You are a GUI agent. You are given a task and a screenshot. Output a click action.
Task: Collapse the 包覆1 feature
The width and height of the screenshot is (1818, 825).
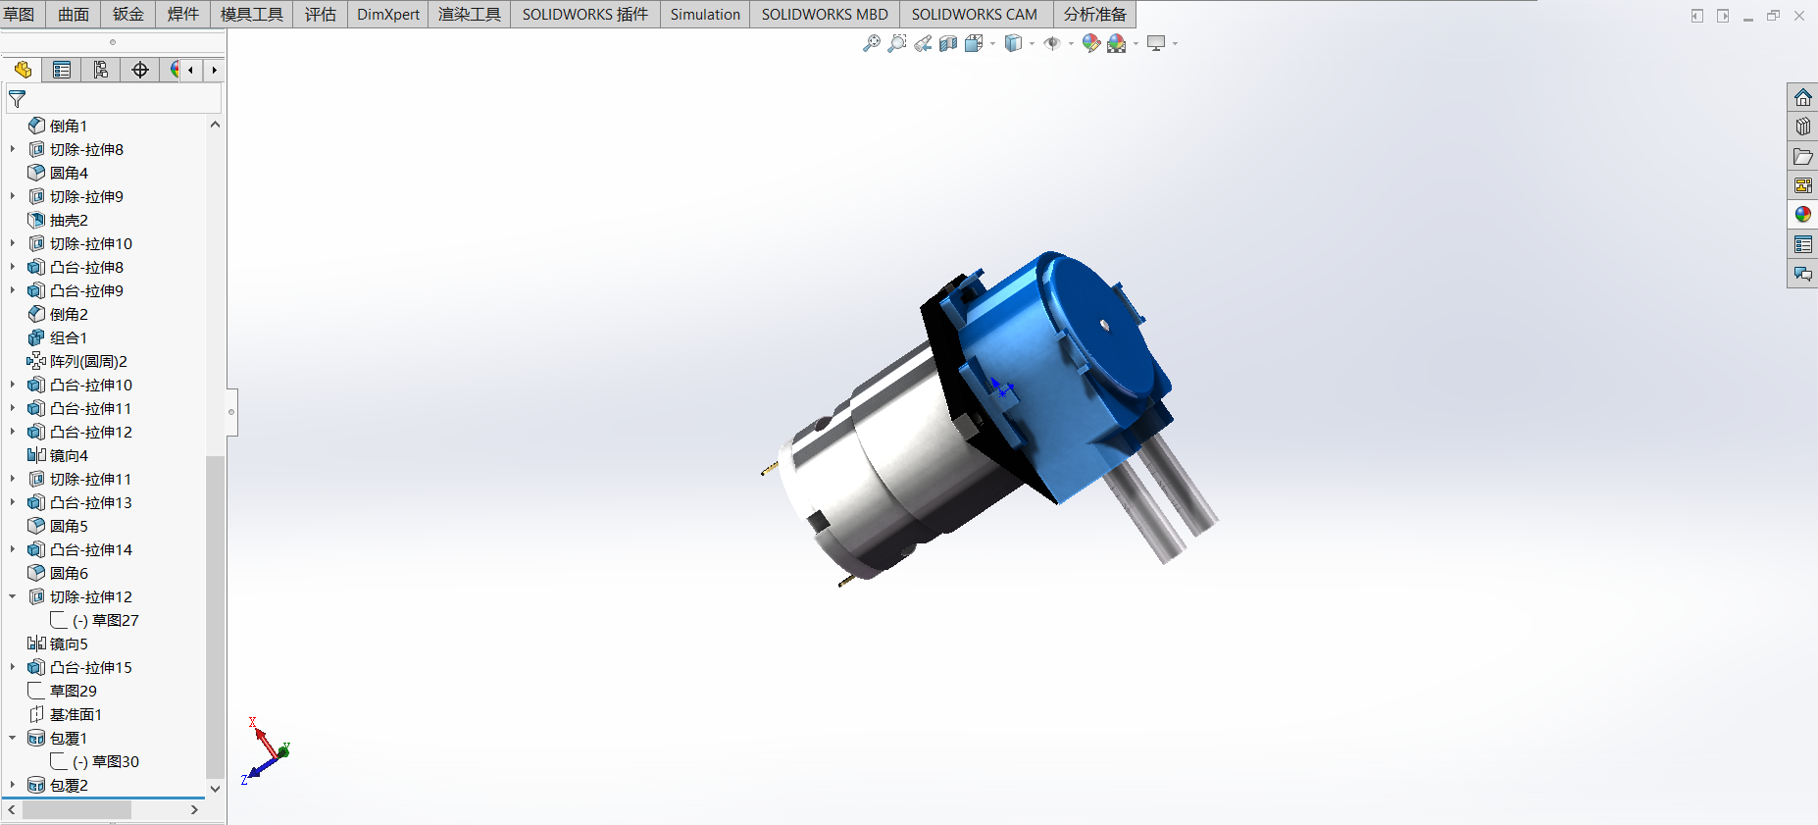point(12,738)
